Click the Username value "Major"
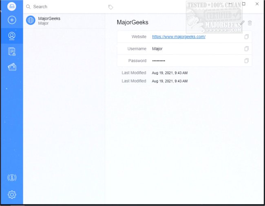Viewport: 265px width, 206px height. click(157, 49)
